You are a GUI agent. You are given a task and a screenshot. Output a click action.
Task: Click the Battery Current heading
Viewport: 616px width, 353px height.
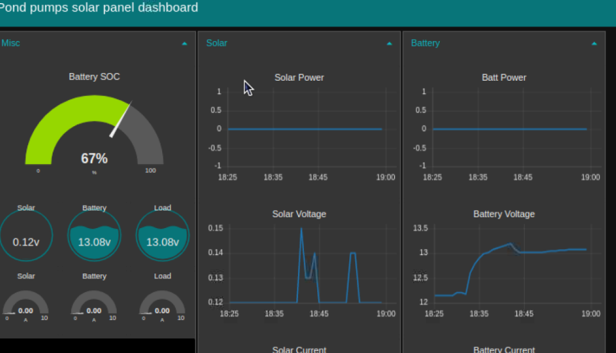point(504,349)
